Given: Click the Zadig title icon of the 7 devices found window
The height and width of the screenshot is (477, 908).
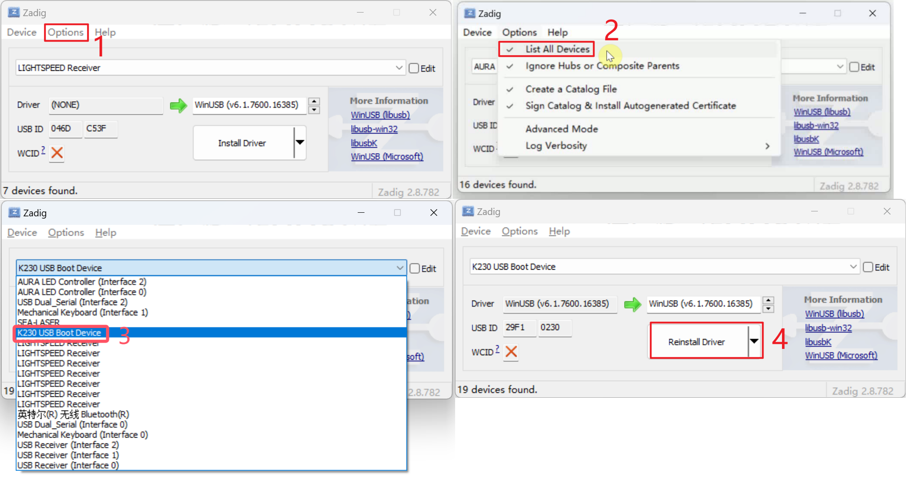Looking at the screenshot, I should click(14, 13).
